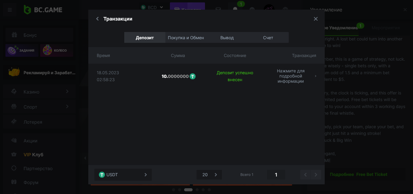This screenshot has width=413, height=194.
Task: Click the crown icon beside VIP Клуб
Action: click(x=14, y=154)
